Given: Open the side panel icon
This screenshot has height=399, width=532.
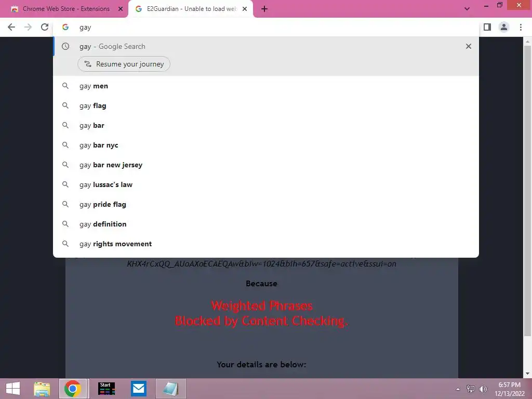Looking at the screenshot, I should [487, 27].
